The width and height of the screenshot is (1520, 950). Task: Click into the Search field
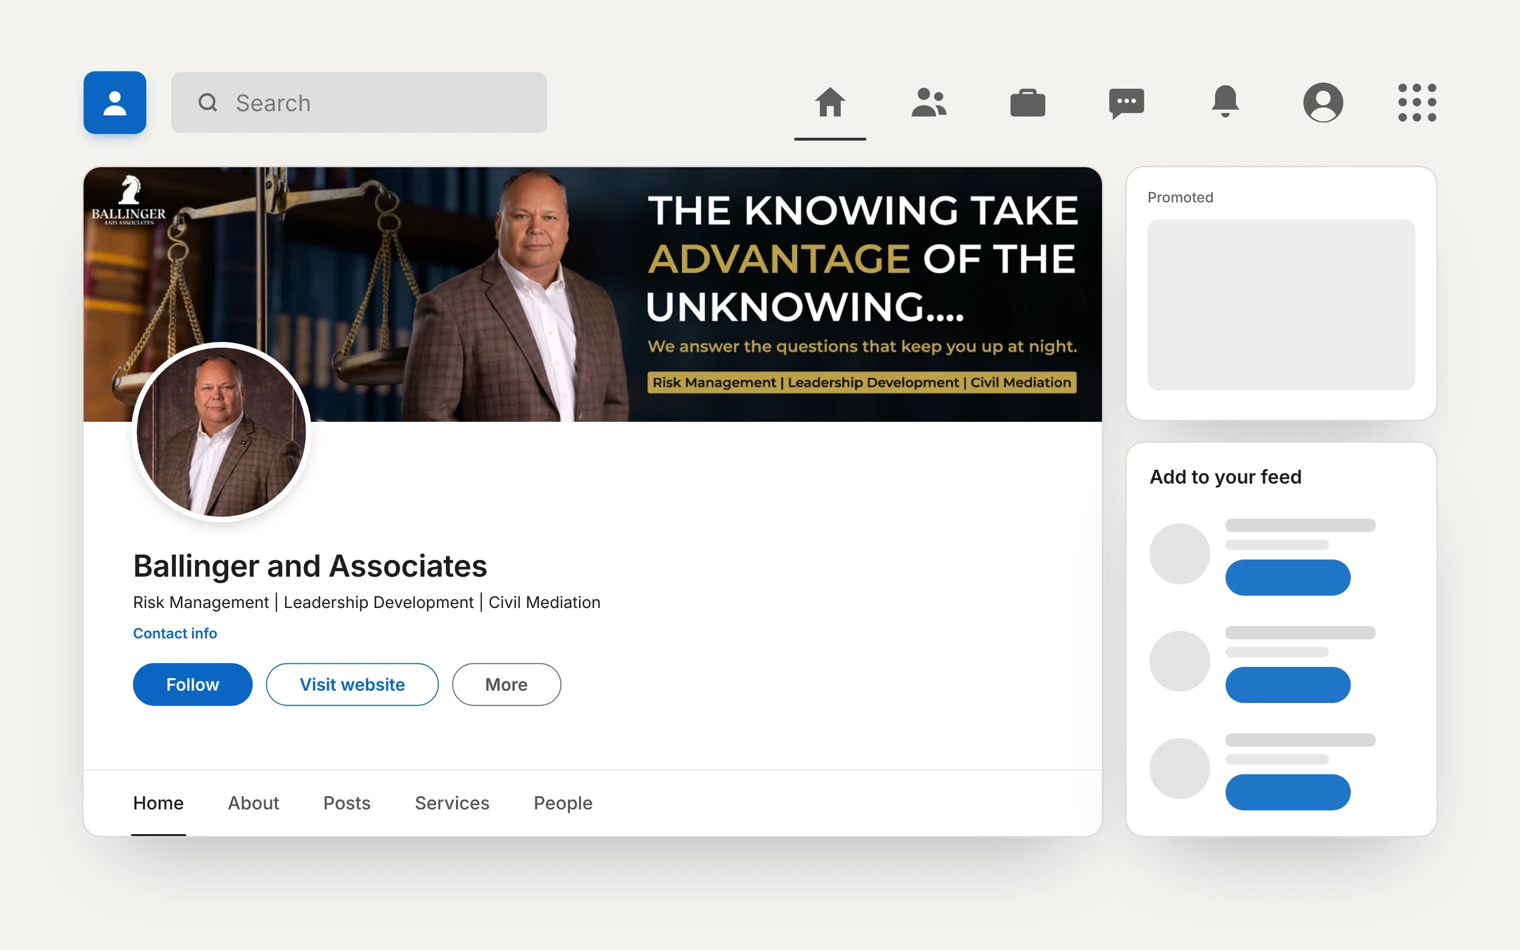[359, 103]
